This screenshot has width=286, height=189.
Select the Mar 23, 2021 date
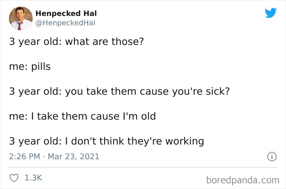pos(74,156)
